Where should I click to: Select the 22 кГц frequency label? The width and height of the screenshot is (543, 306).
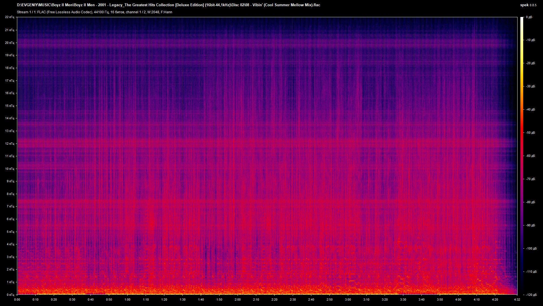[x=10, y=17]
